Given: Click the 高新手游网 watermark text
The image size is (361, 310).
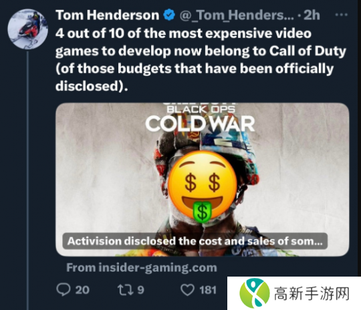Looking at the screenshot, I should pyautogui.click(x=312, y=293).
